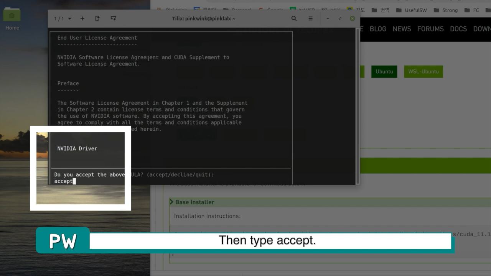491x276 pixels.
Task: Add terminal below in Tilix
Action: click(113, 18)
